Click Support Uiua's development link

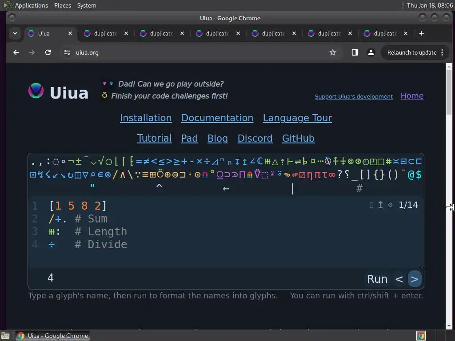click(x=354, y=96)
